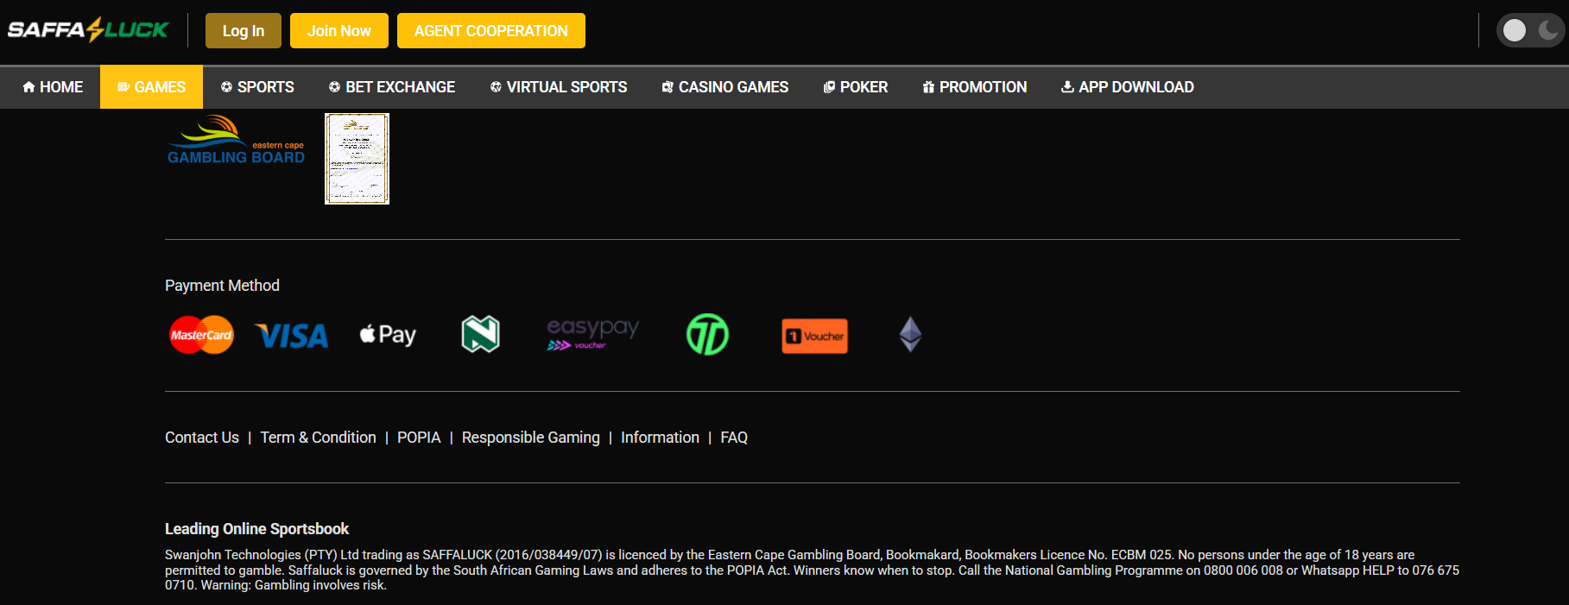This screenshot has height=605, width=1569.
Task: Select the Ethereum diamond icon
Action: click(910, 335)
